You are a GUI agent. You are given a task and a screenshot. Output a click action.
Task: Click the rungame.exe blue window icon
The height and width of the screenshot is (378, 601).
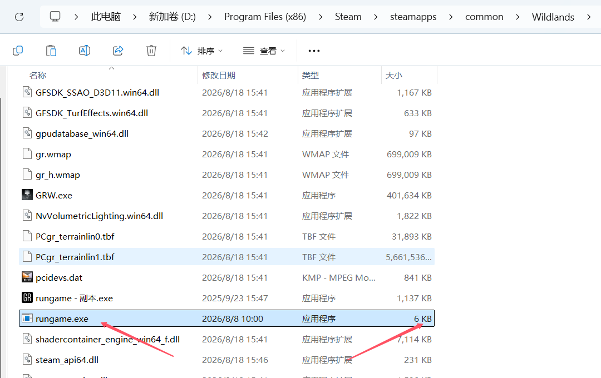coord(27,319)
